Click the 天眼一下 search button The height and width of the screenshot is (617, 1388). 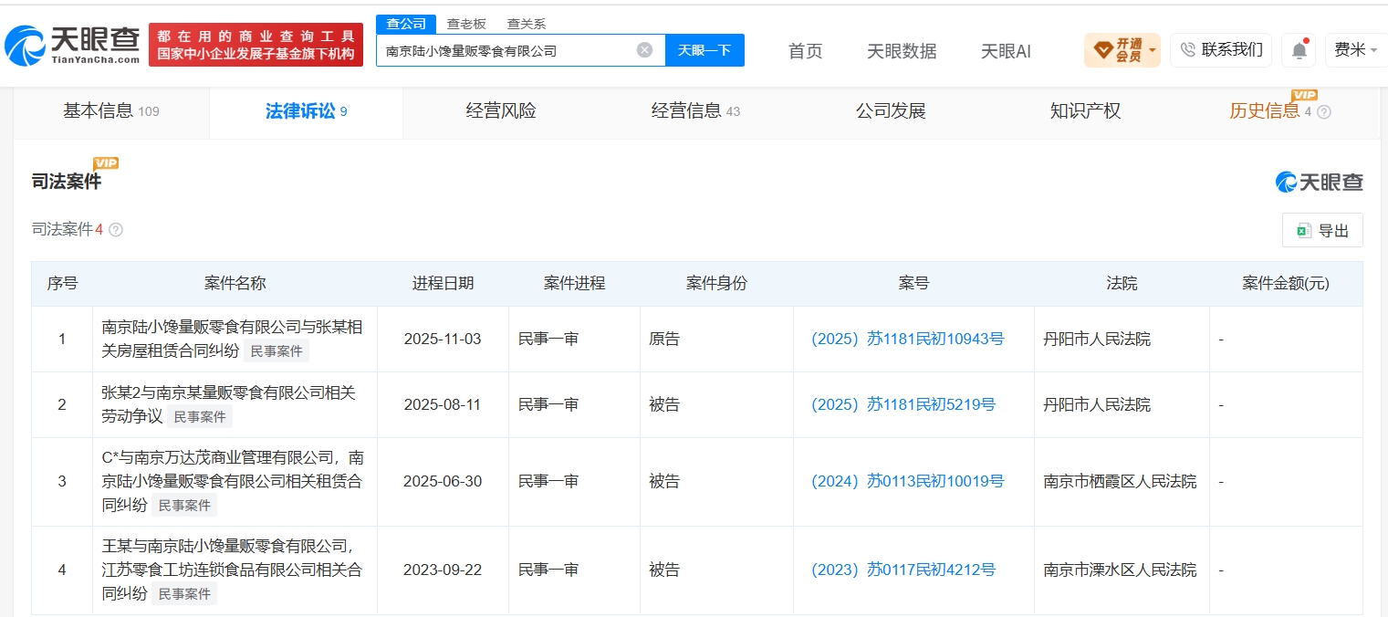point(704,50)
